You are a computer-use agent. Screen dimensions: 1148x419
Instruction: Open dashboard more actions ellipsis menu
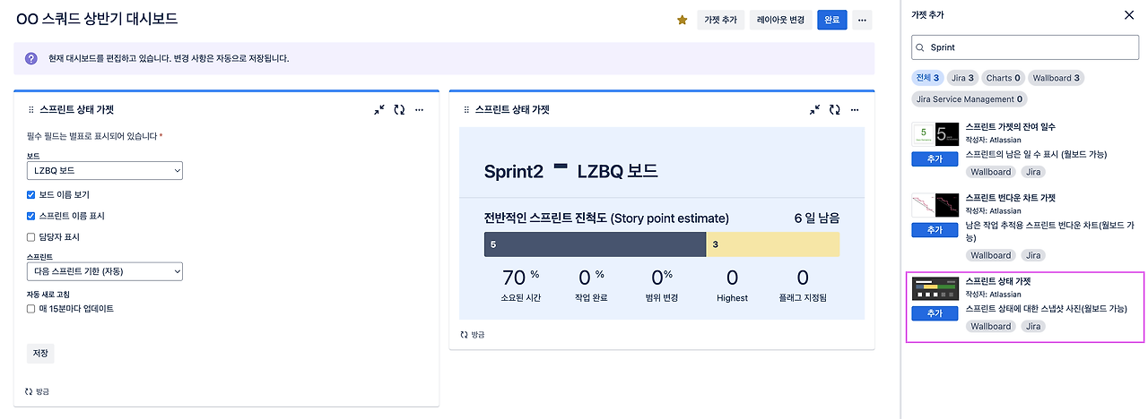pos(863,20)
